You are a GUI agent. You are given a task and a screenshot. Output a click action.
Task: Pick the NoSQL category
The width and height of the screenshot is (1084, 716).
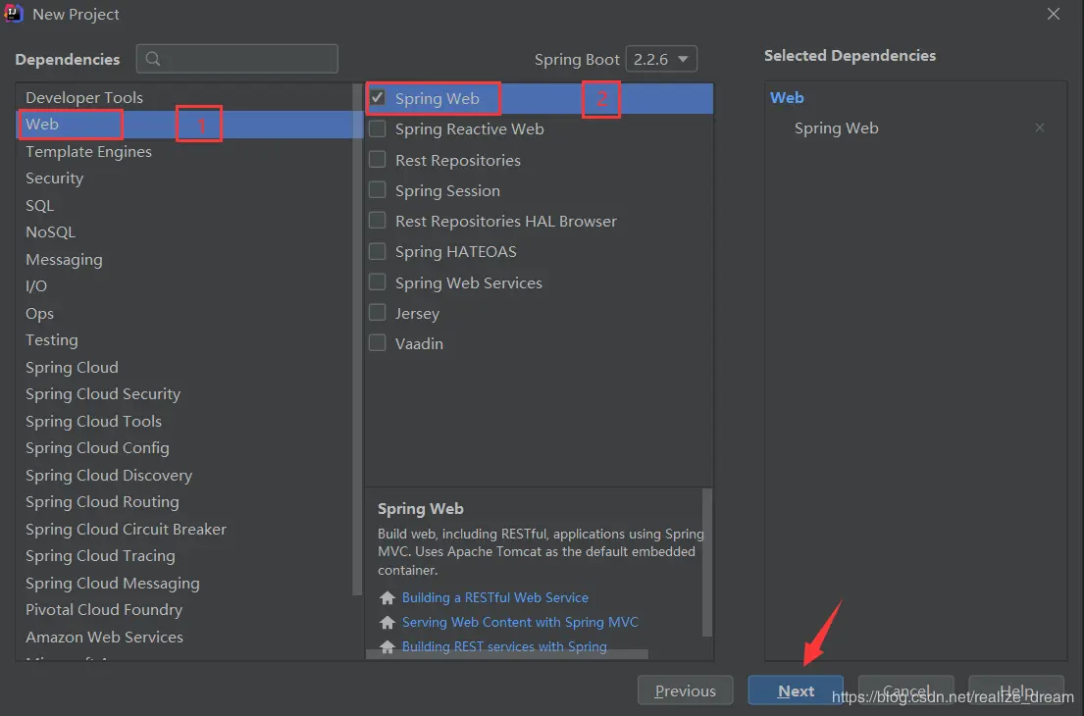pos(184,232)
